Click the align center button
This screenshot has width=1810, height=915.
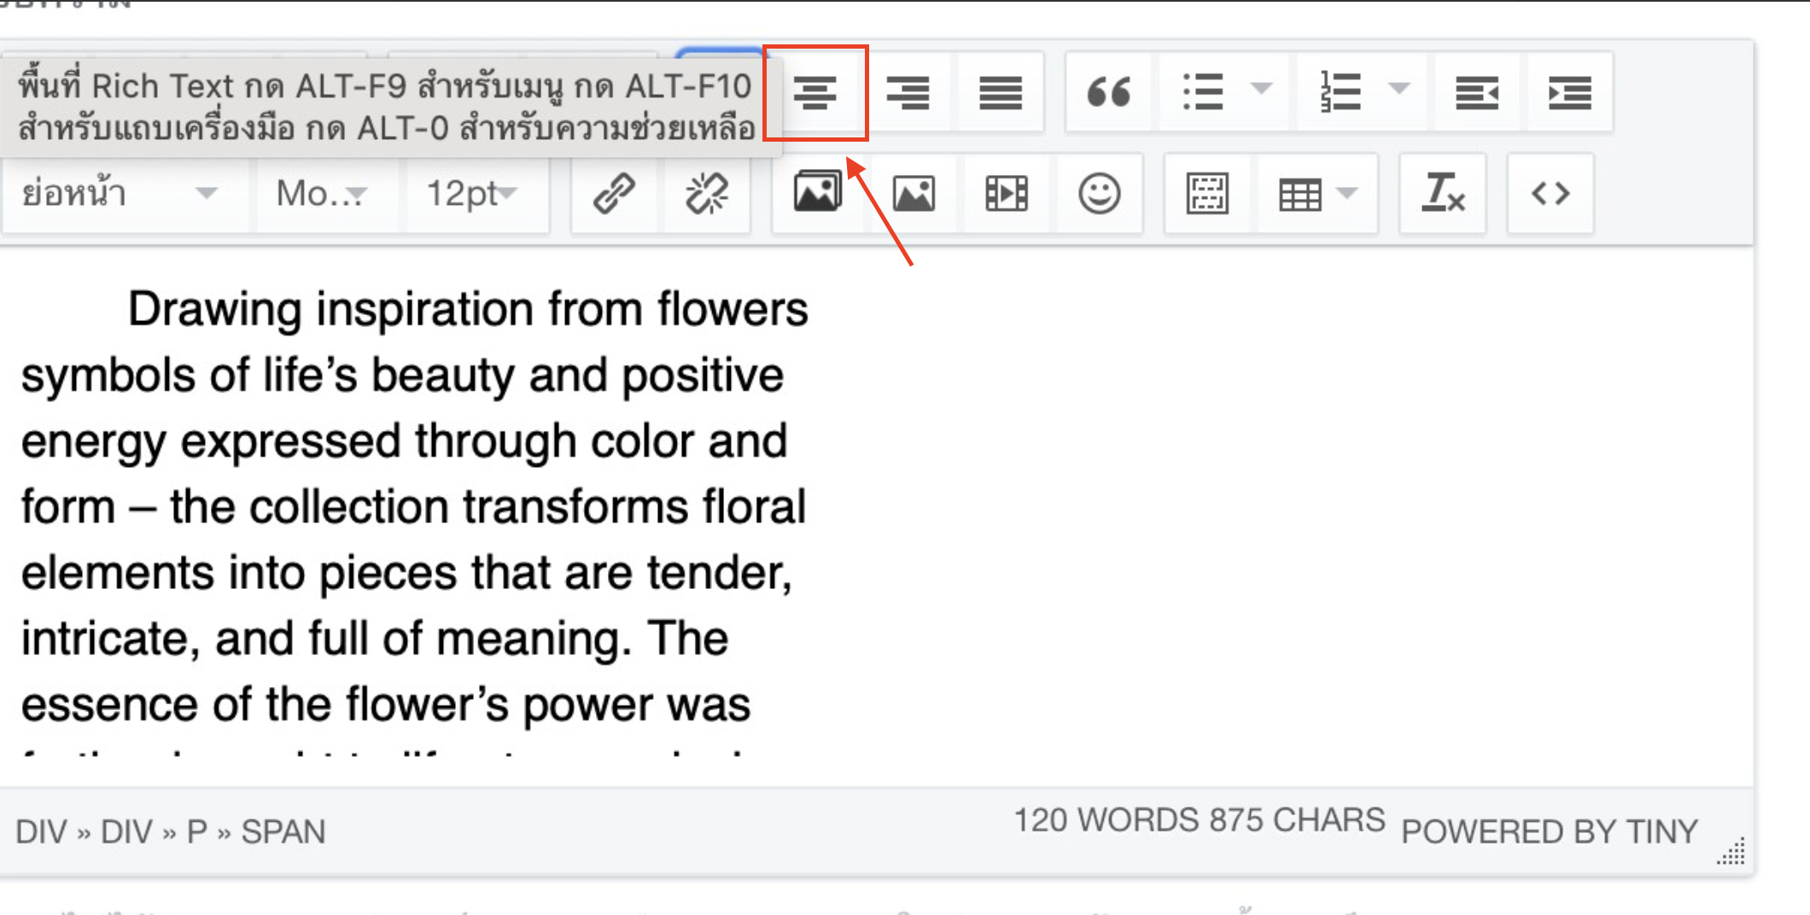pyautogui.click(x=815, y=92)
